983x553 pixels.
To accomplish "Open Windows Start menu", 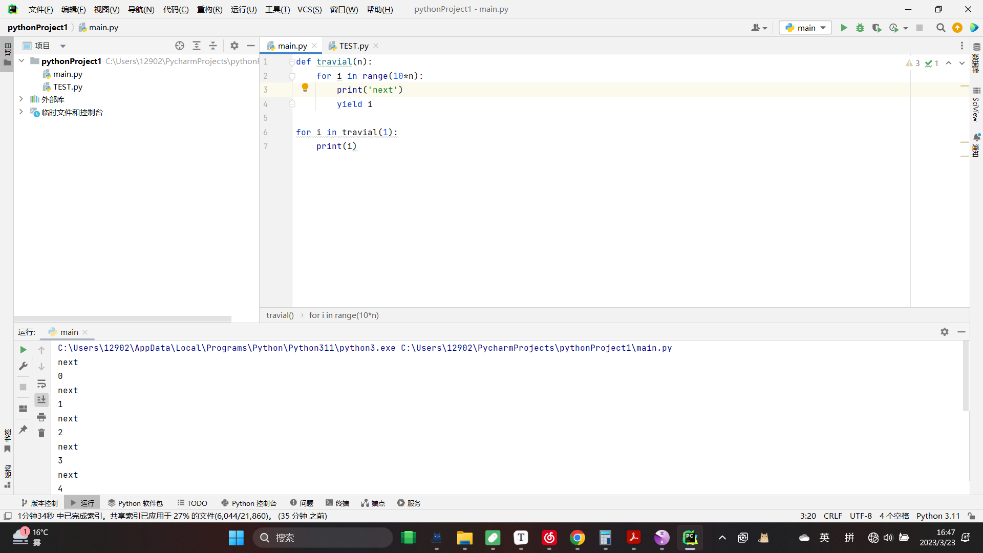I will (x=236, y=538).
